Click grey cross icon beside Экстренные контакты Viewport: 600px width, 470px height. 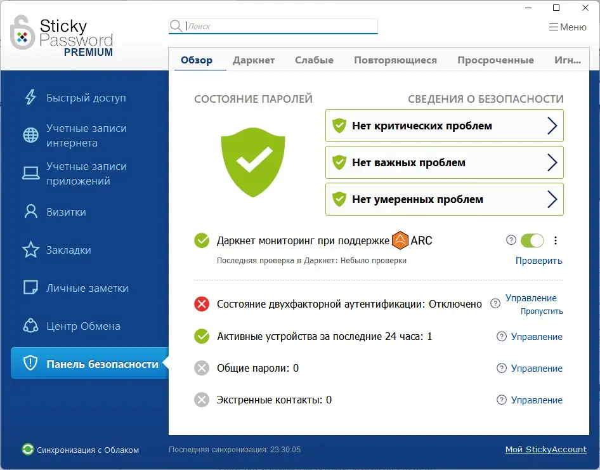(202, 400)
